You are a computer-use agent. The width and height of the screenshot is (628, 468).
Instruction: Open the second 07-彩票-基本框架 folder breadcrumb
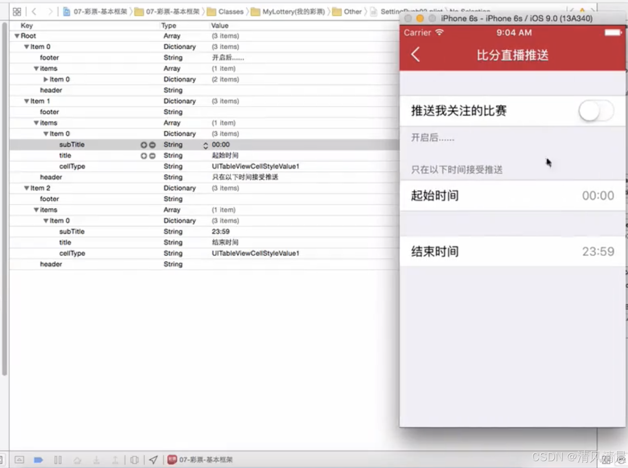tap(167, 12)
